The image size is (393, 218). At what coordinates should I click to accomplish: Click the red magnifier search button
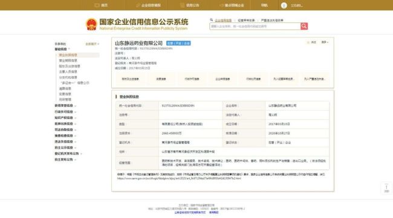click(x=304, y=27)
